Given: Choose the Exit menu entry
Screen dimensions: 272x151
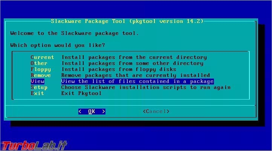Looking at the screenshot, I should 37,94.
